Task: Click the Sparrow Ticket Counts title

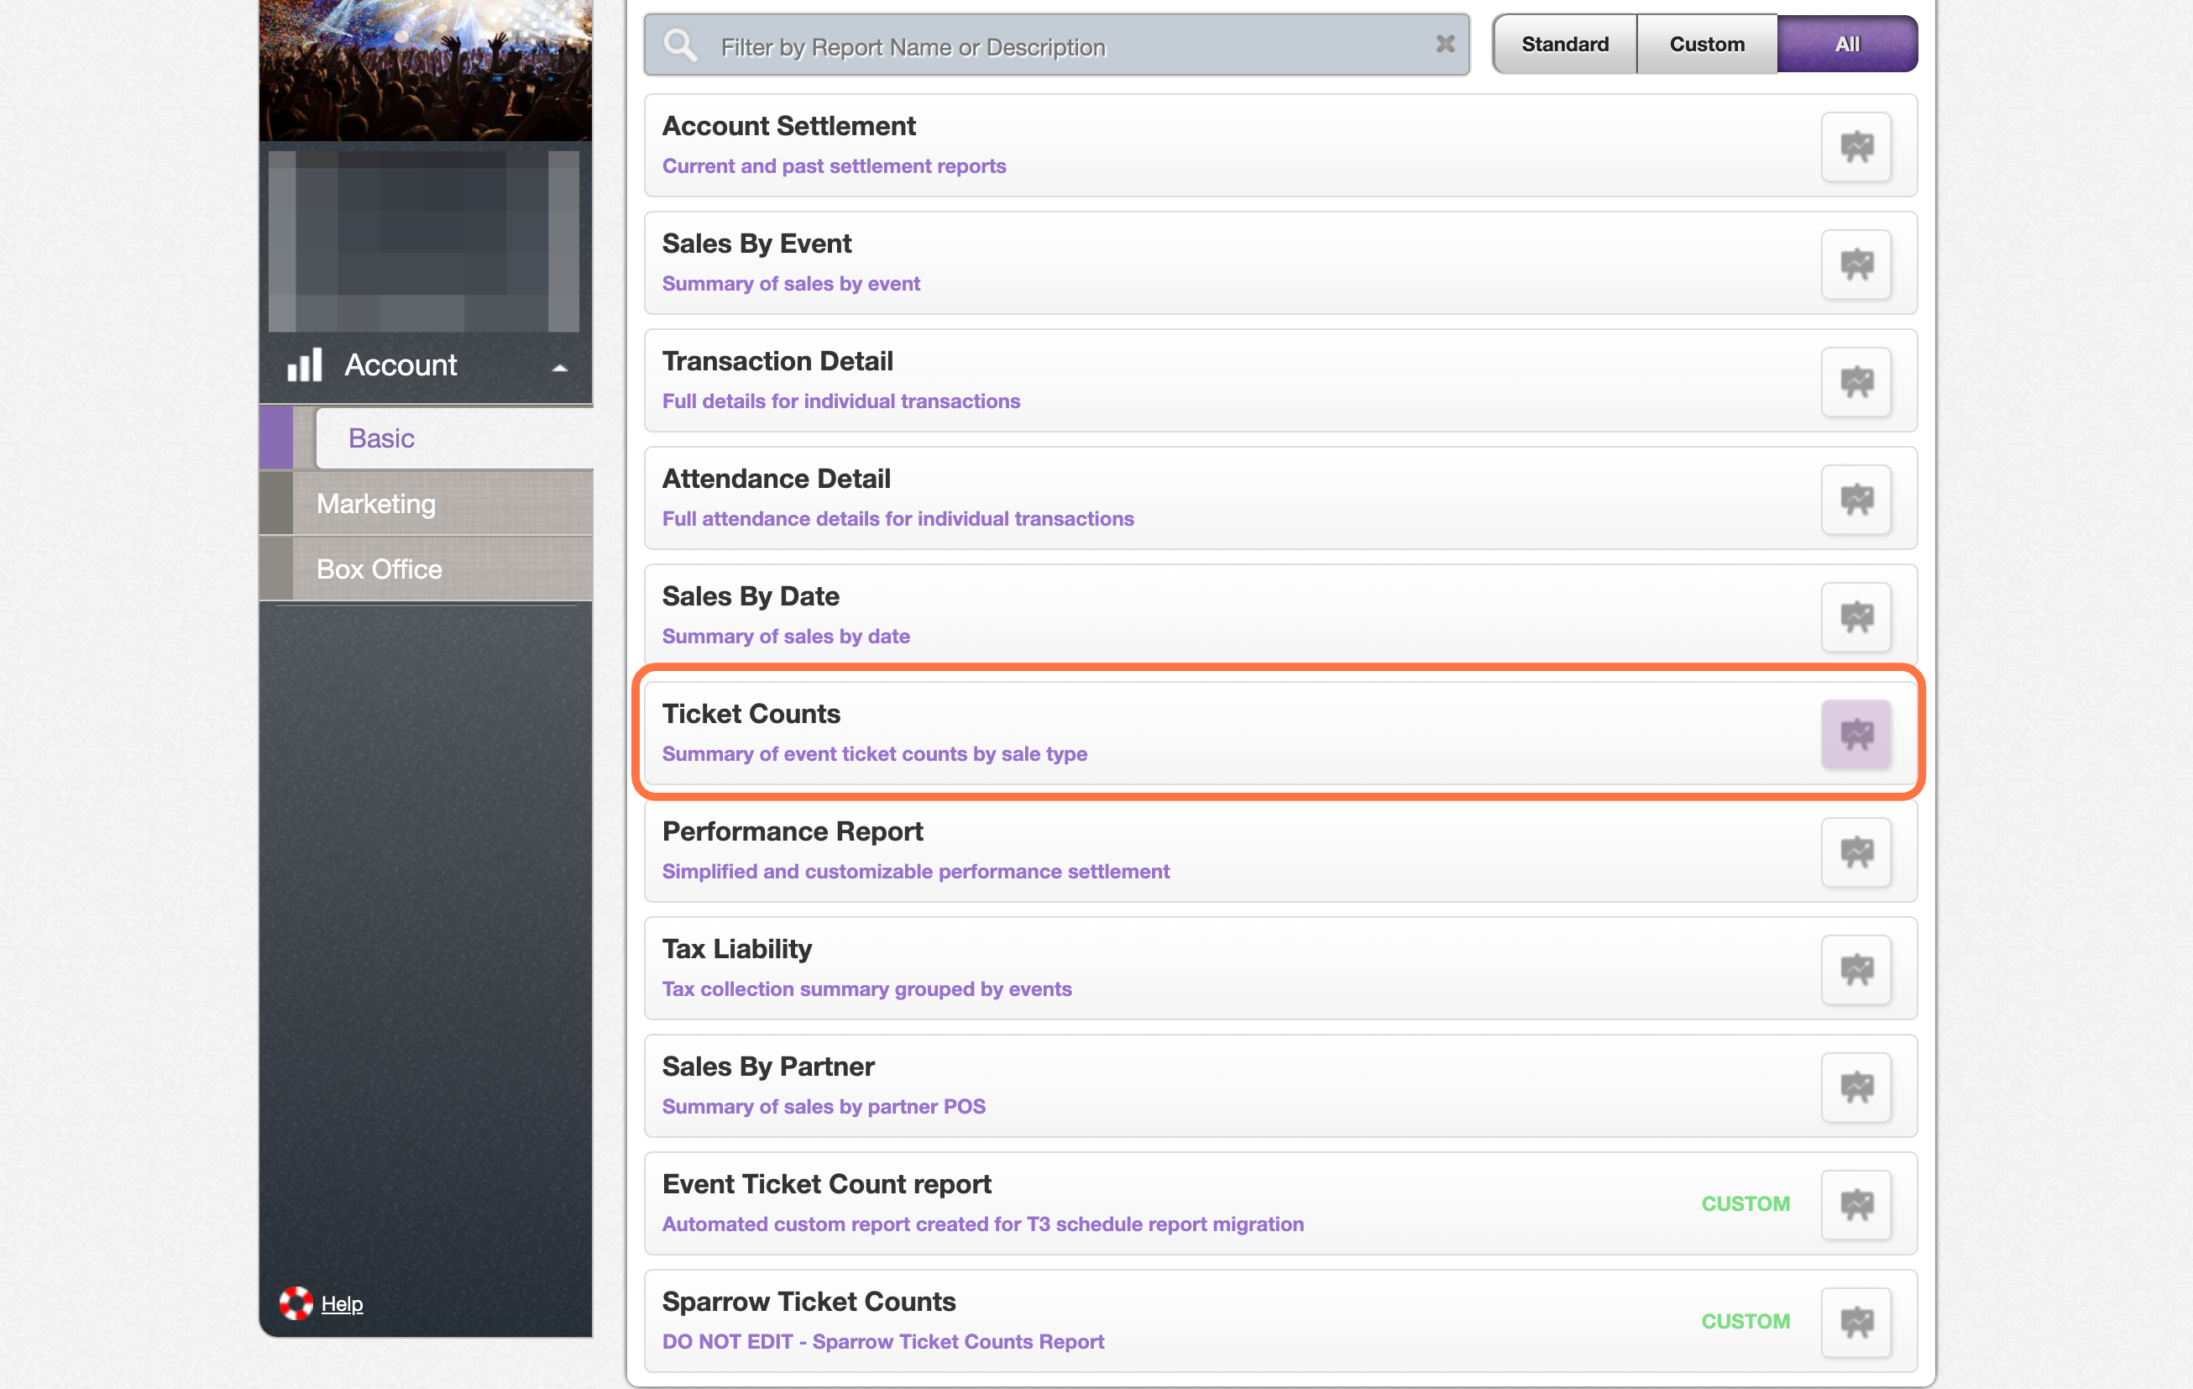Action: (x=809, y=1301)
